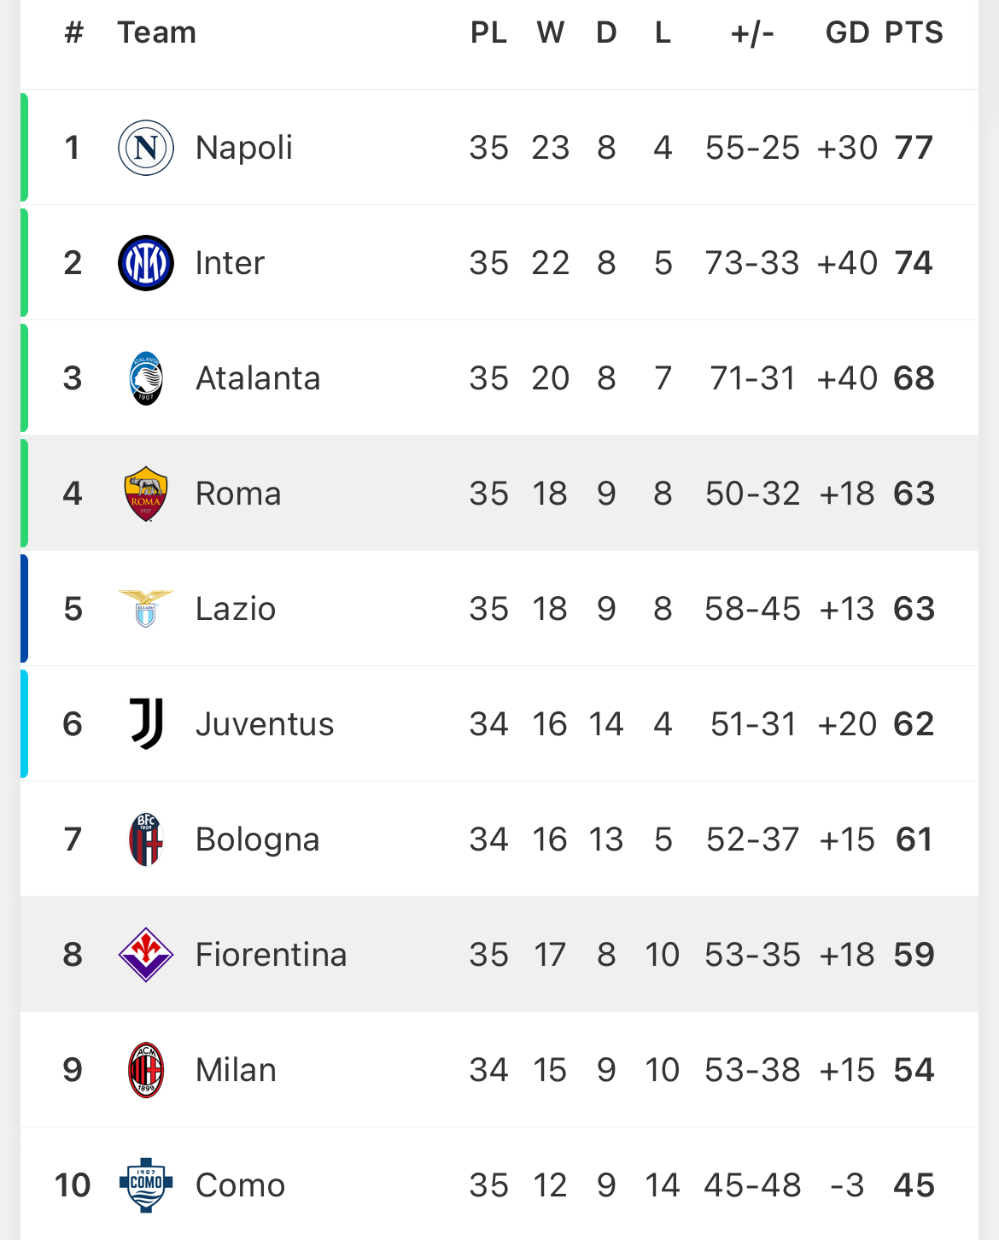Tap the AC Milan crest

[x=146, y=1070]
